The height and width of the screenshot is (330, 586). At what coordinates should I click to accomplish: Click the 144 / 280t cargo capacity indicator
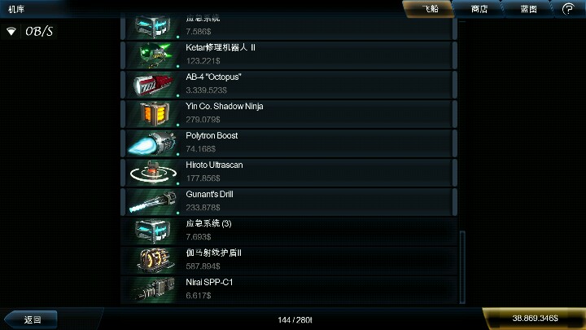[295, 320]
